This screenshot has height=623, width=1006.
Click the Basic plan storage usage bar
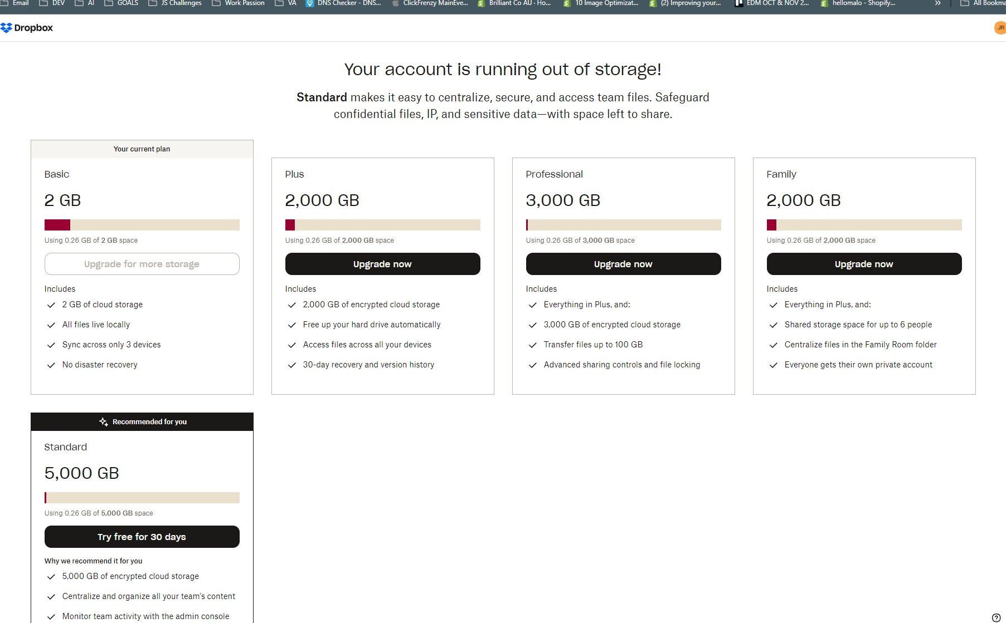pyautogui.click(x=142, y=225)
